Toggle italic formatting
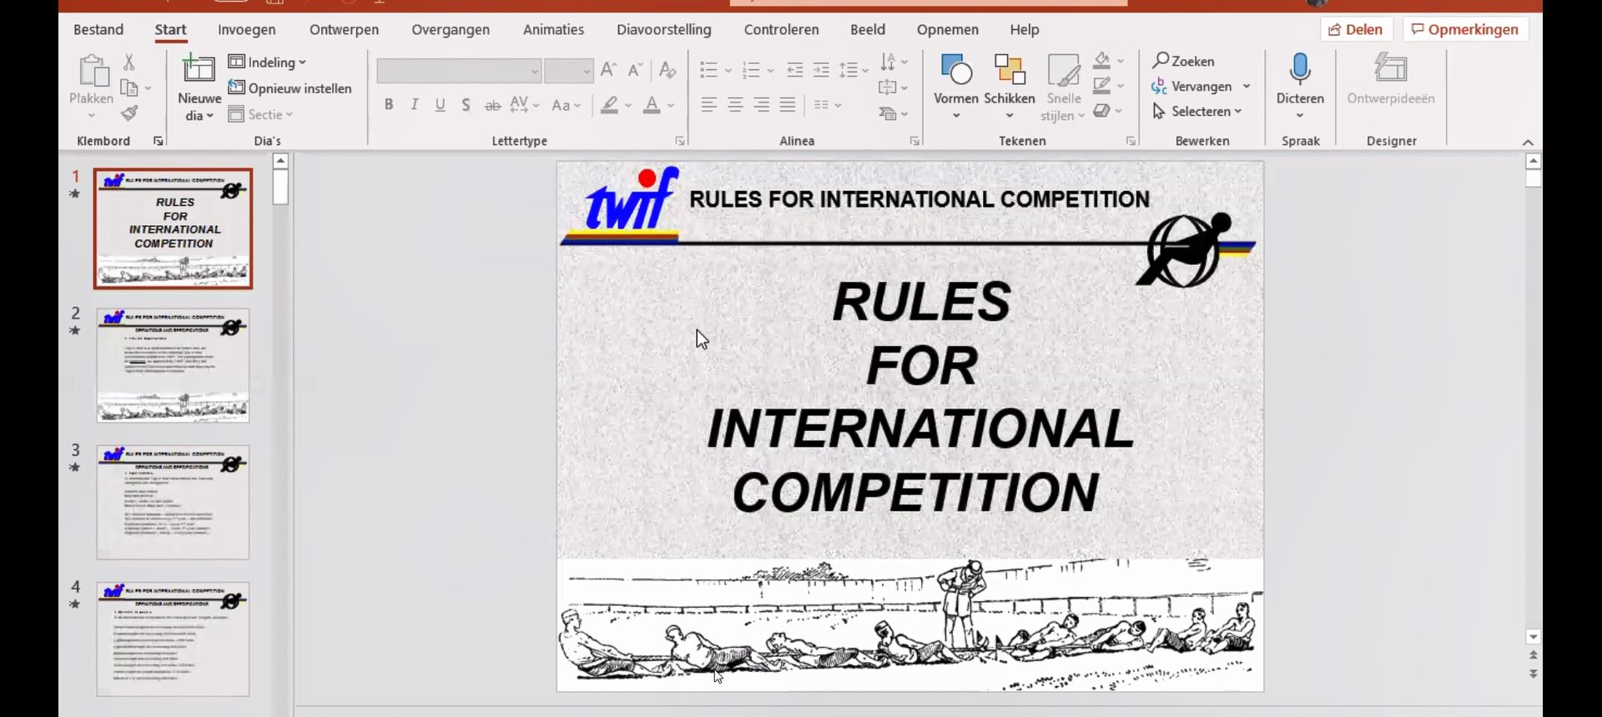Screen dimensions: 1602x717 pos(415,105)
